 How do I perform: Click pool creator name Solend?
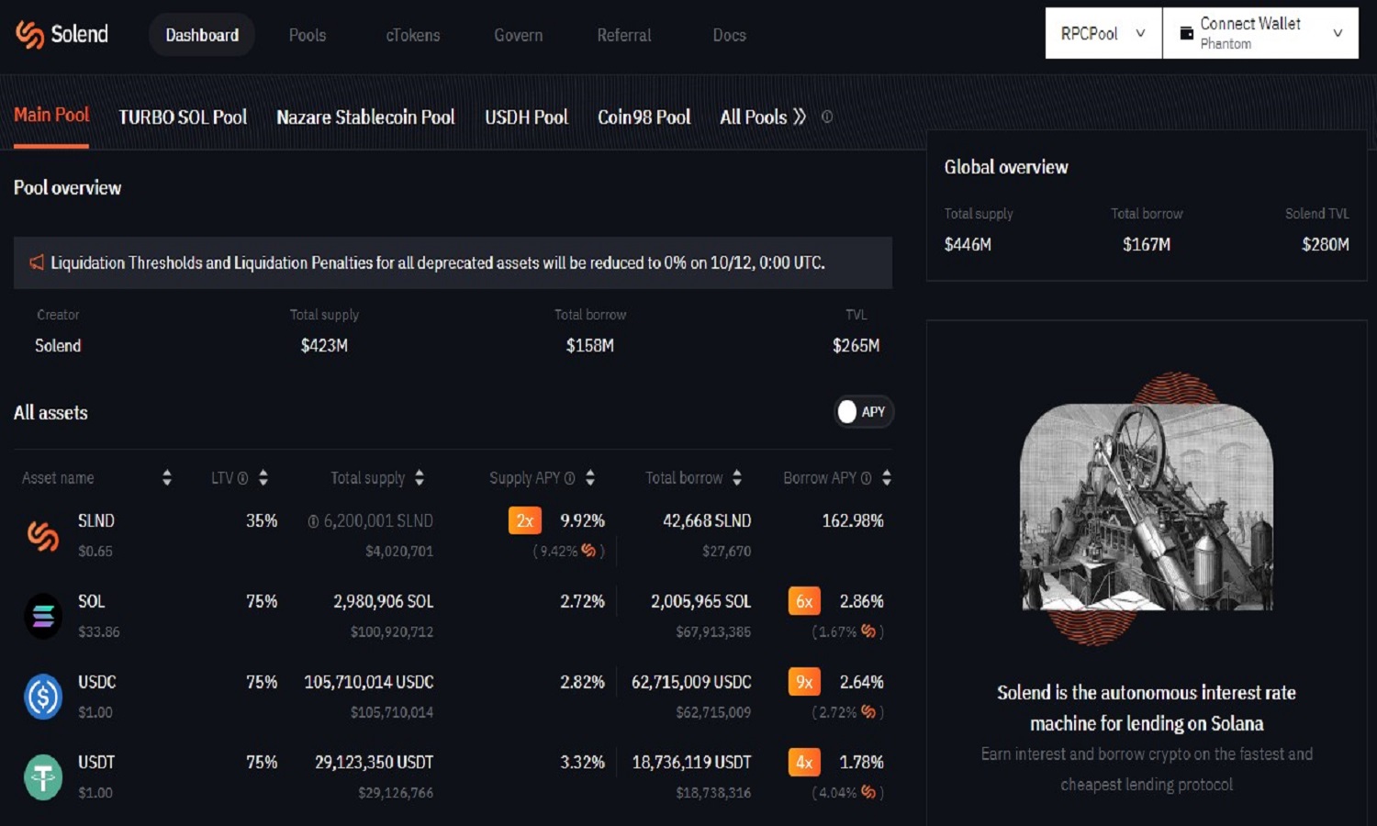58,345
